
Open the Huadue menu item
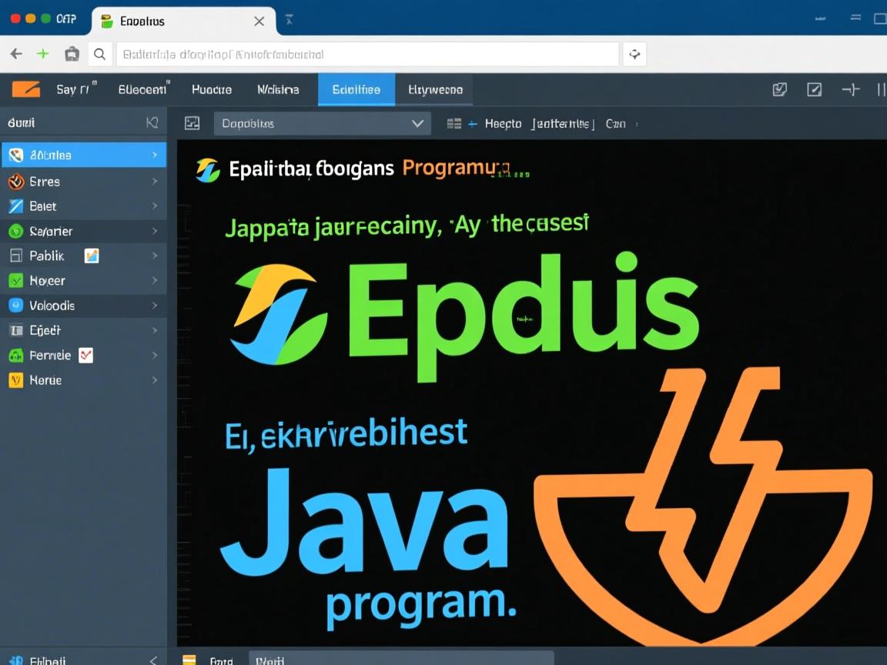pyautogui.click(x=211, y=89)
